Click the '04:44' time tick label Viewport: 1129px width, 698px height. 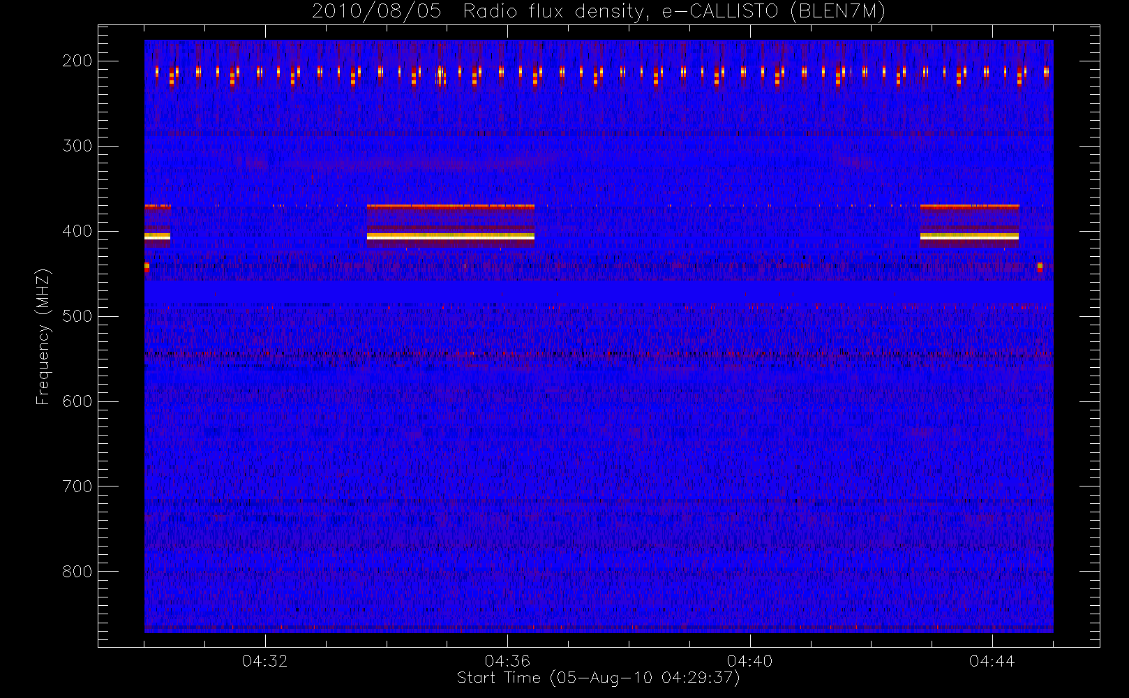[992, 661]
